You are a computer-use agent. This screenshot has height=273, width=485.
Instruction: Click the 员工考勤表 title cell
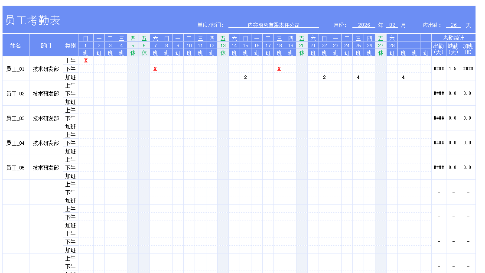33,20
